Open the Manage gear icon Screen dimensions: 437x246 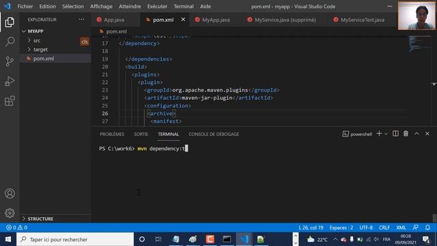[x=10, y=213]
